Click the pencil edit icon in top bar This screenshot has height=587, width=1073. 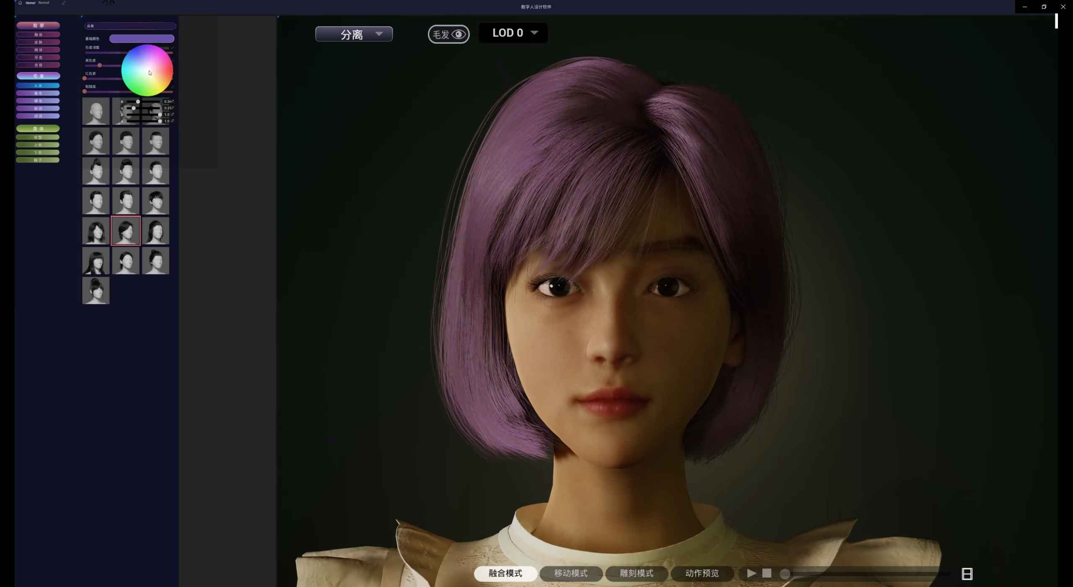(64, 3)
